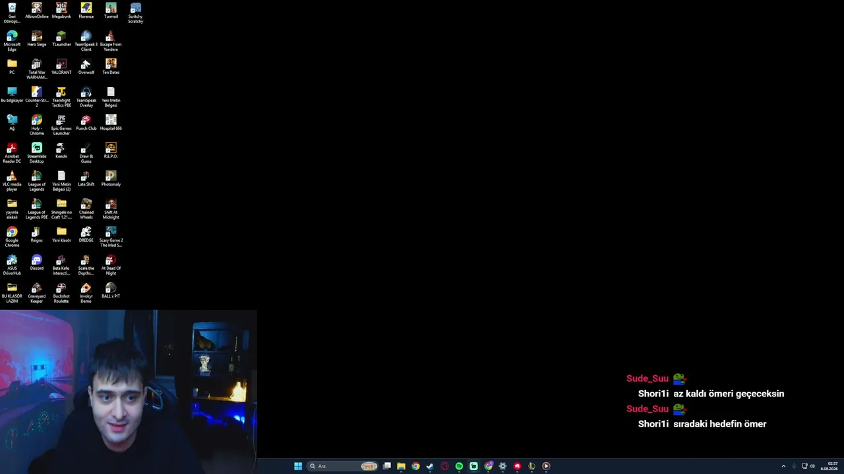Click the Total War WARHAMMER shortcut
844x474 pixels.
(37, 68)
